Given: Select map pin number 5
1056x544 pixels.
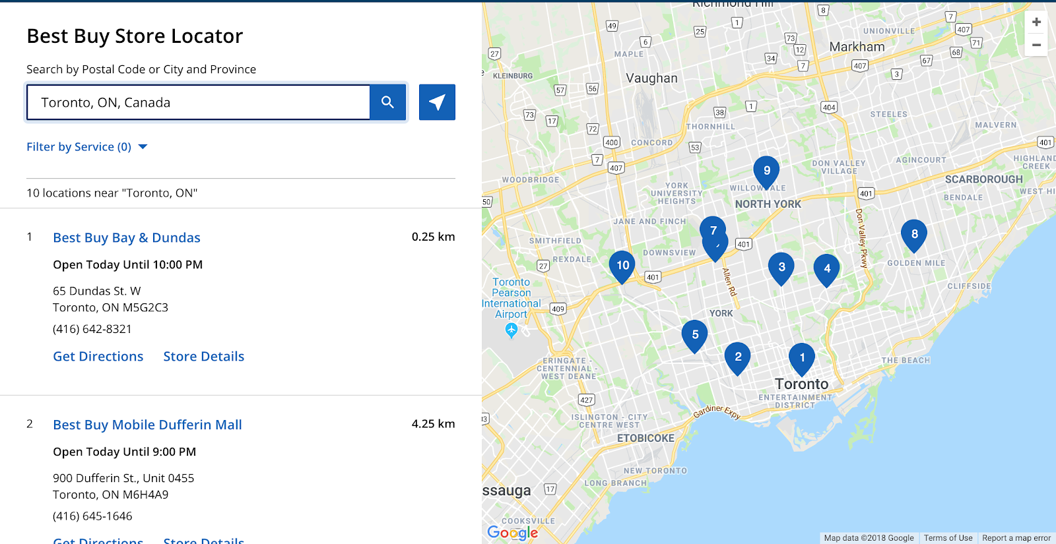Looking at the screenshot, I should click(x=694, y=336).
